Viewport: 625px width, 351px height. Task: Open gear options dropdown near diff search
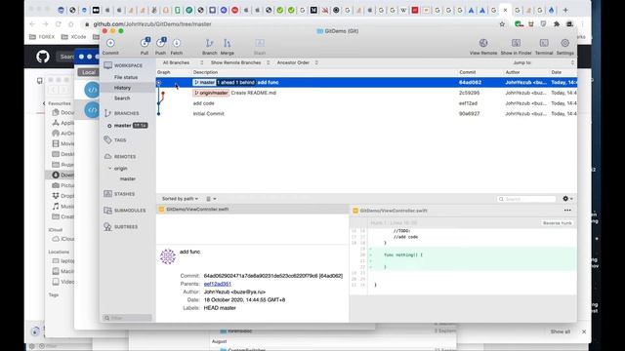coord(567,199)
